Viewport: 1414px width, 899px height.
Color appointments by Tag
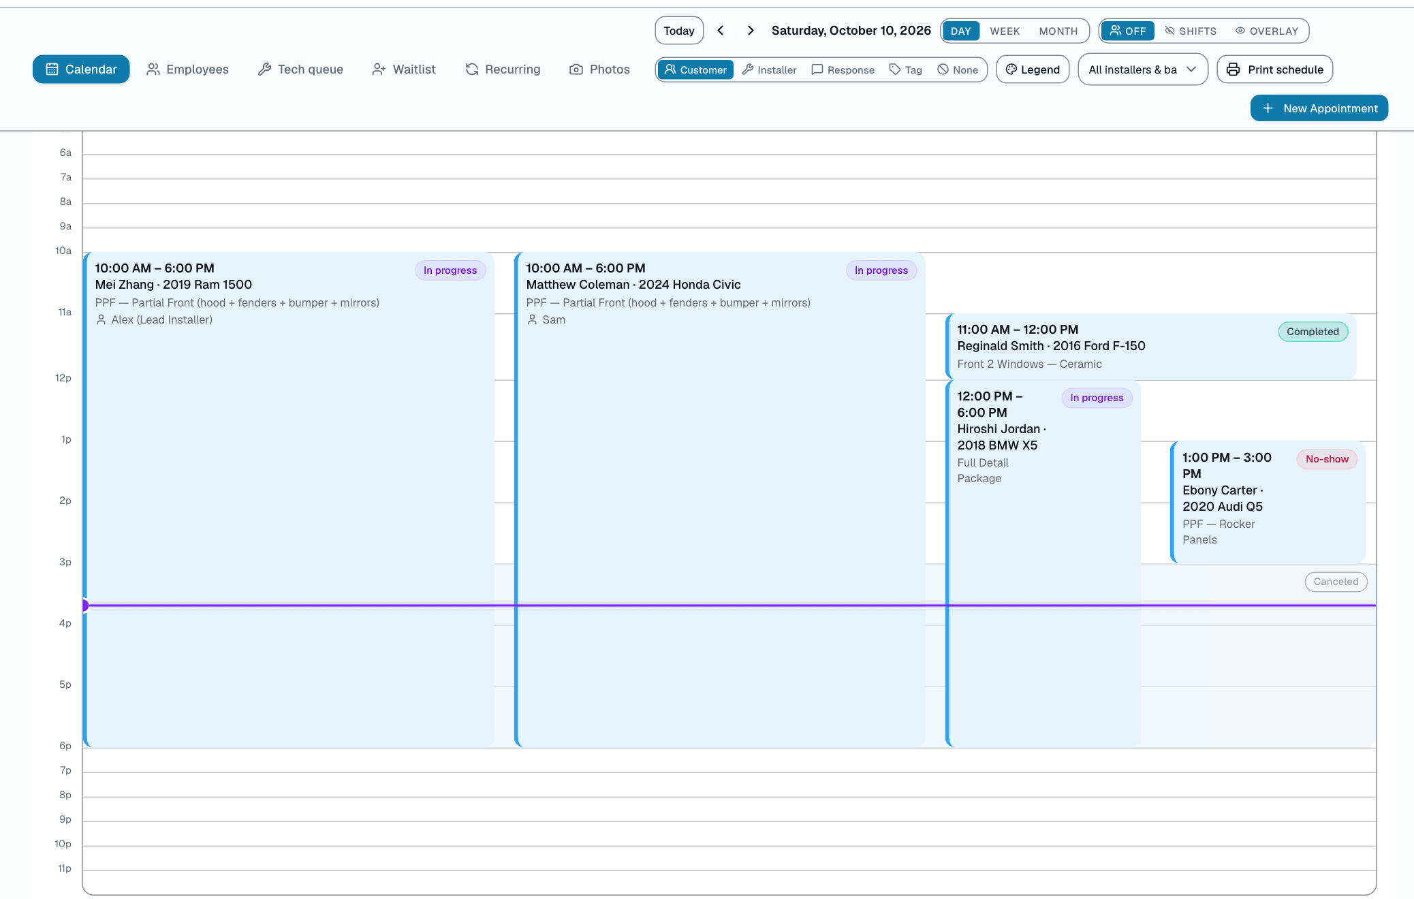[x=906, y=69]
